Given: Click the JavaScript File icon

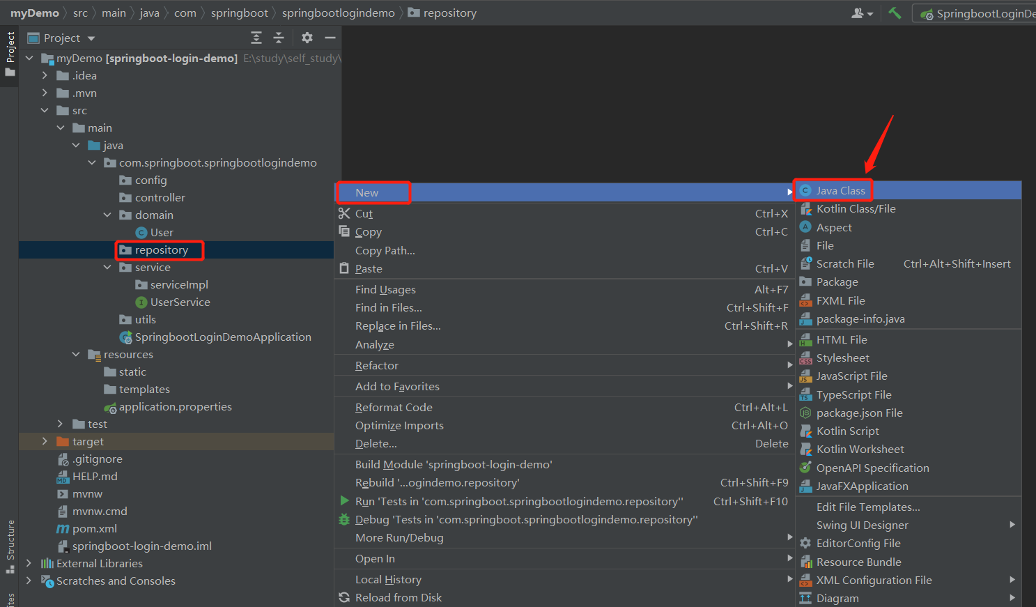Looking at the screenshot, I should [x=805, y=376].
